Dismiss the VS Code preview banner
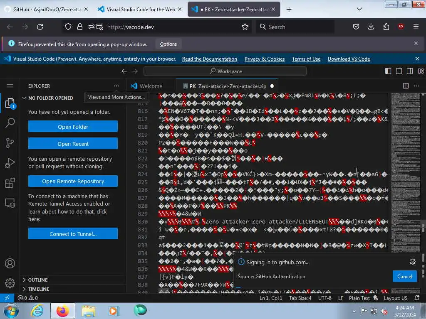This screenshot has width=426, height=319. click(x=417, y=59)
